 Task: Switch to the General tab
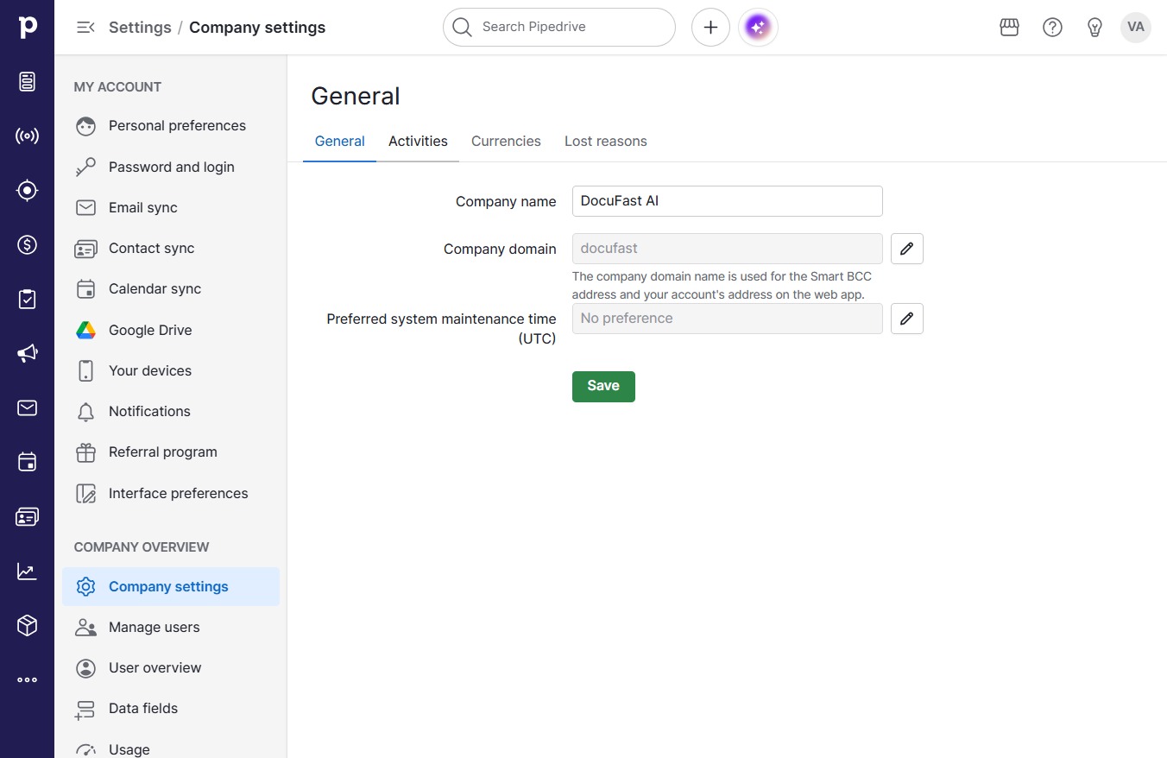coord(339,142)
